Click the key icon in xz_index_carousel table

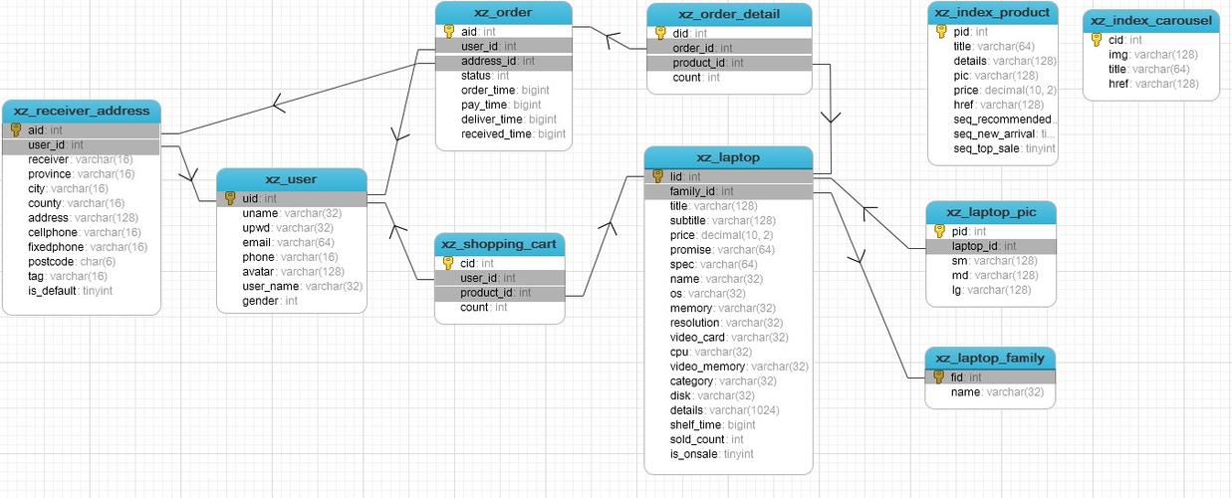[1097, 40]
